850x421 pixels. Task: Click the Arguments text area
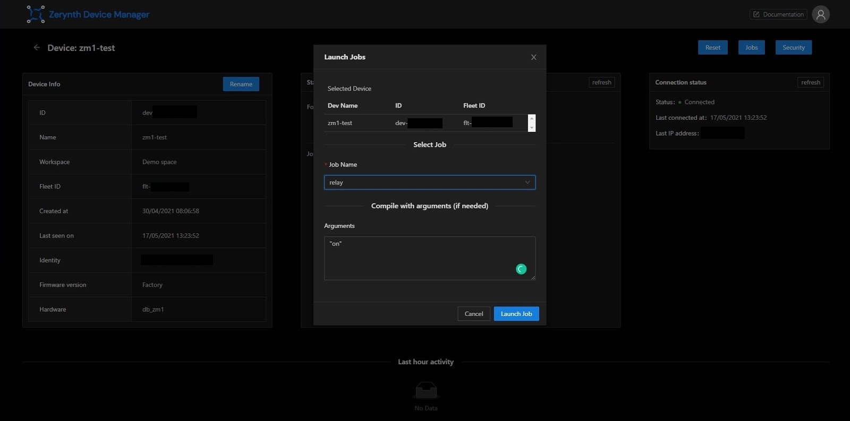coord(430,258)
